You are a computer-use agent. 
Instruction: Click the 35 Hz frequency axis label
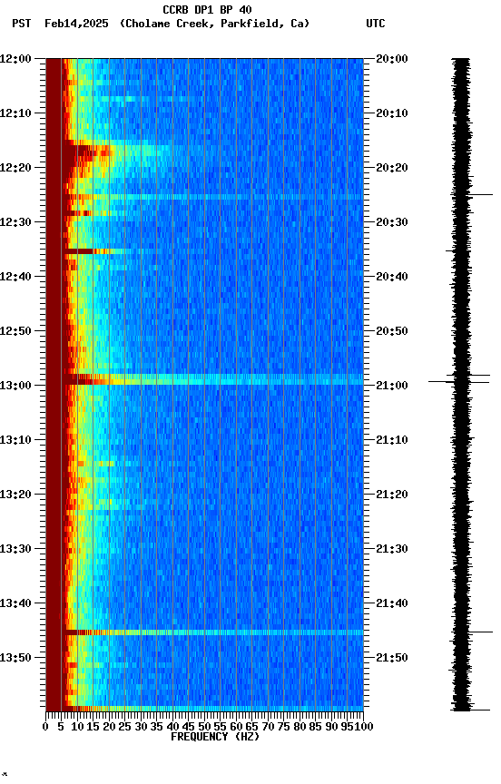(156, 727)
